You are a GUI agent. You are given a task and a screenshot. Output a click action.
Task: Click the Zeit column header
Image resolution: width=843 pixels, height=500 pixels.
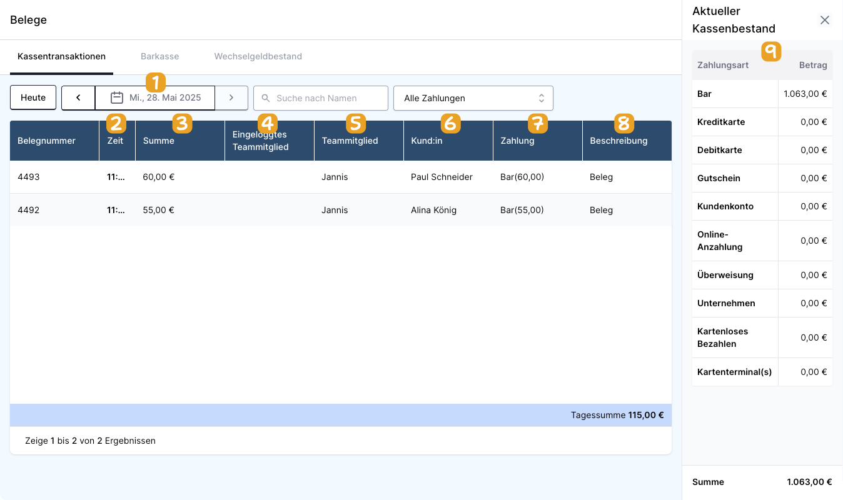117,141
